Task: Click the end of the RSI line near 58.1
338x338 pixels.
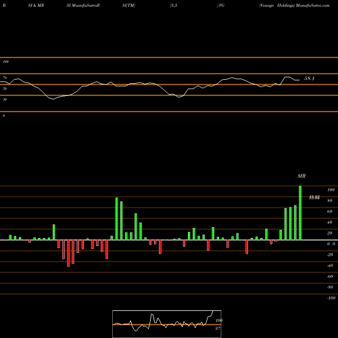Action: [x=299, y=80]
